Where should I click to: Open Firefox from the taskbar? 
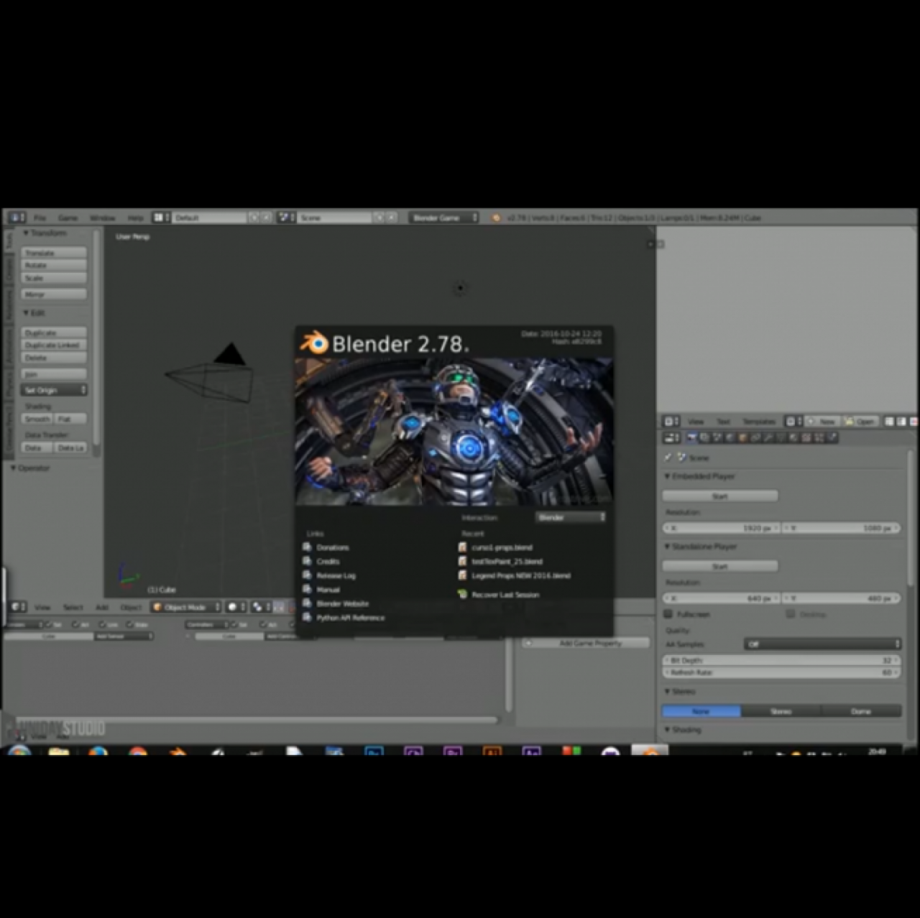[x=98, y=752]
